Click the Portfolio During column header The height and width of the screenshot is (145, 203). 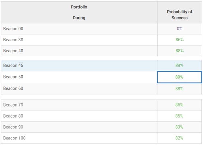[79, 12]
